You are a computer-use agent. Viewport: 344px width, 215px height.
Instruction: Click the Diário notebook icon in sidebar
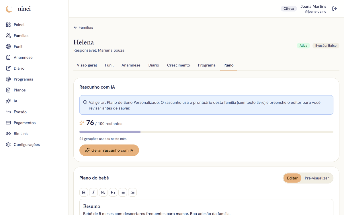click(8, 68)
